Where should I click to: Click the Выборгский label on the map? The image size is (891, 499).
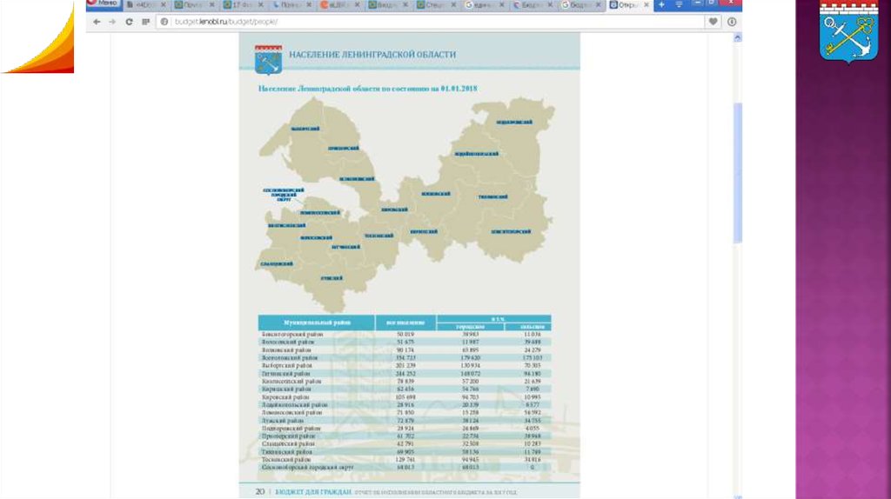(305, 129)
